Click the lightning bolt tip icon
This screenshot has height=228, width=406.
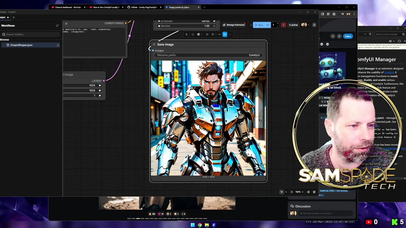point(333,36)
